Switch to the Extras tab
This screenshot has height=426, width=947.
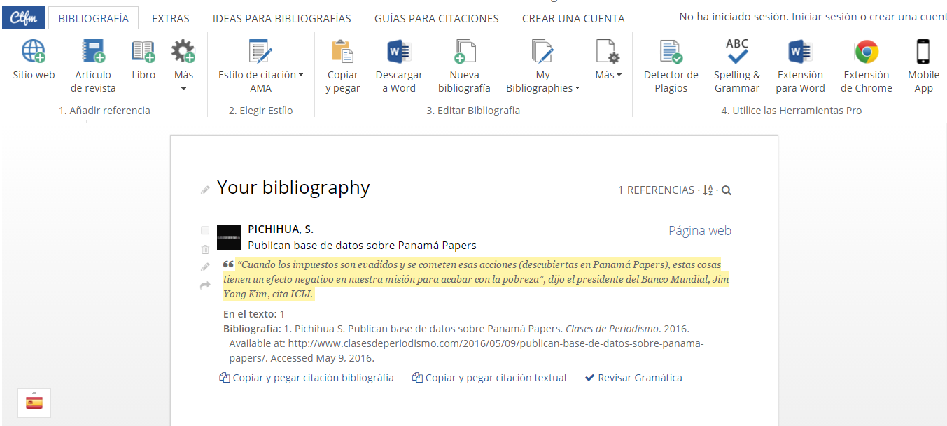tap(171, 19)
